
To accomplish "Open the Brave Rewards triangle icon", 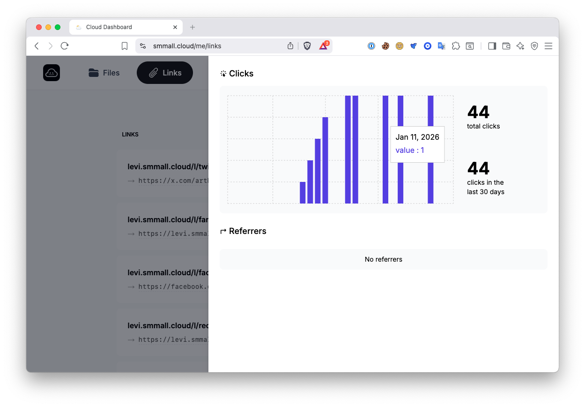I will 323,46.
